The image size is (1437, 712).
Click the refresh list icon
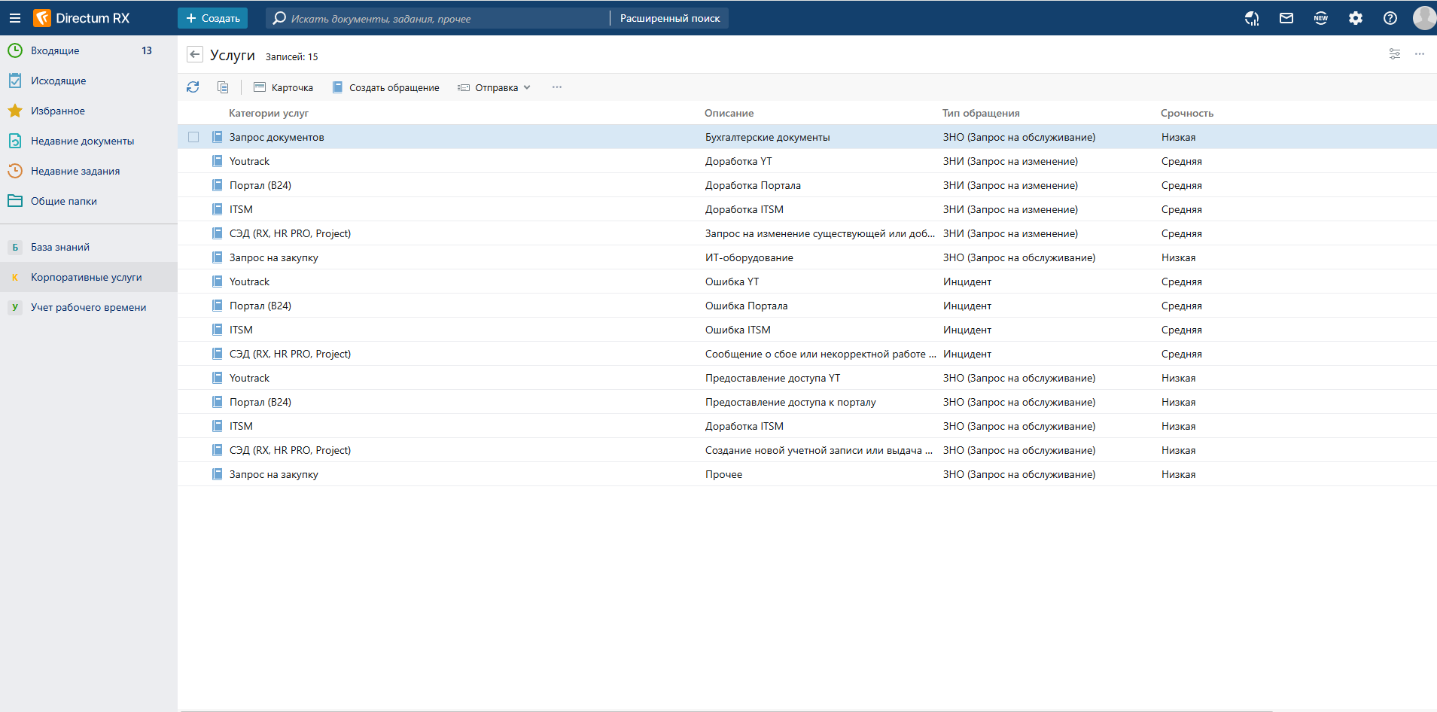point(193,87)
